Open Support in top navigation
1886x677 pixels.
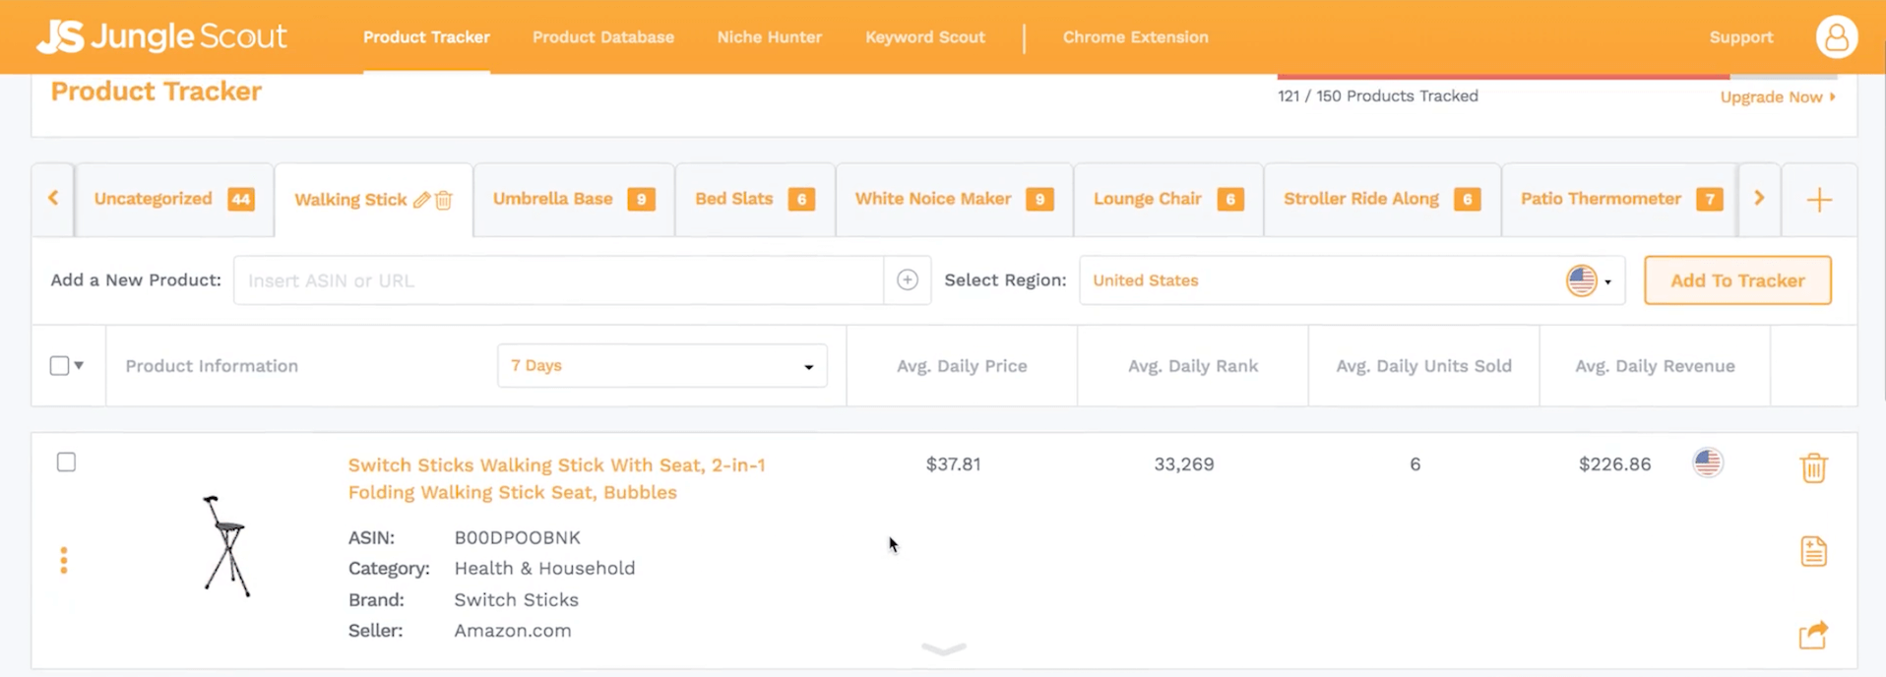[x=1740, y=37]
